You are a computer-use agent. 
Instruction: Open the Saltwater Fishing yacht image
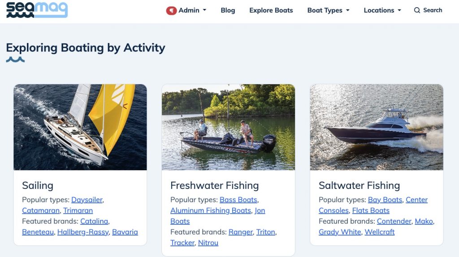click(x=377, y=127)
